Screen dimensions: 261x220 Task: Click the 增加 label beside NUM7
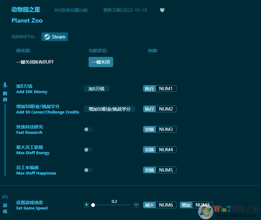click(x=186, y=205)
